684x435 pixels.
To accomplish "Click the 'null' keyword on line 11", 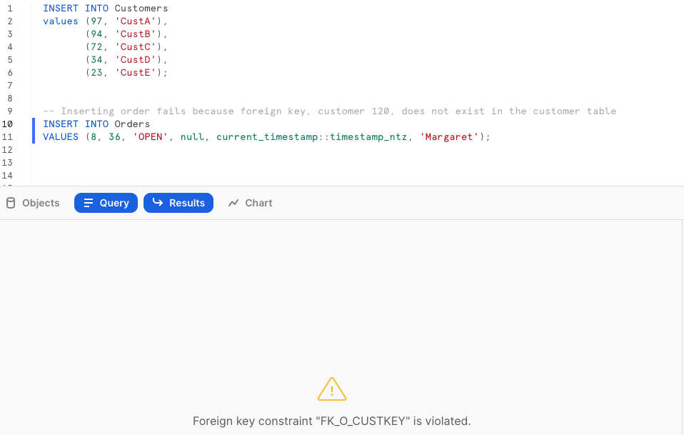I will point(192,137).
